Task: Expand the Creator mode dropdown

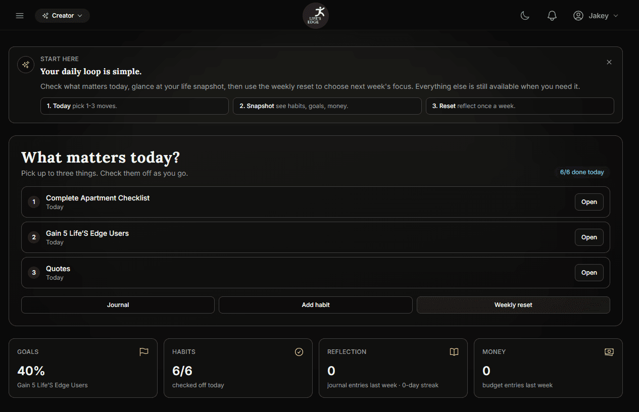Action: (x=63, y=16)
